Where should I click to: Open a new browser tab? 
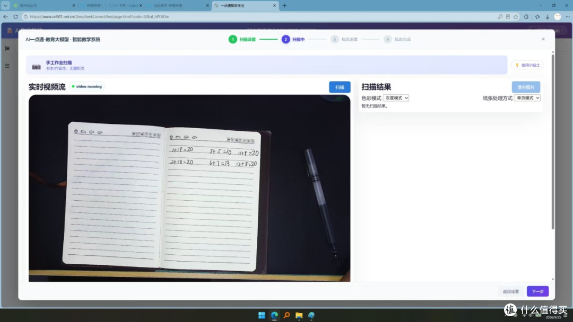284,5
